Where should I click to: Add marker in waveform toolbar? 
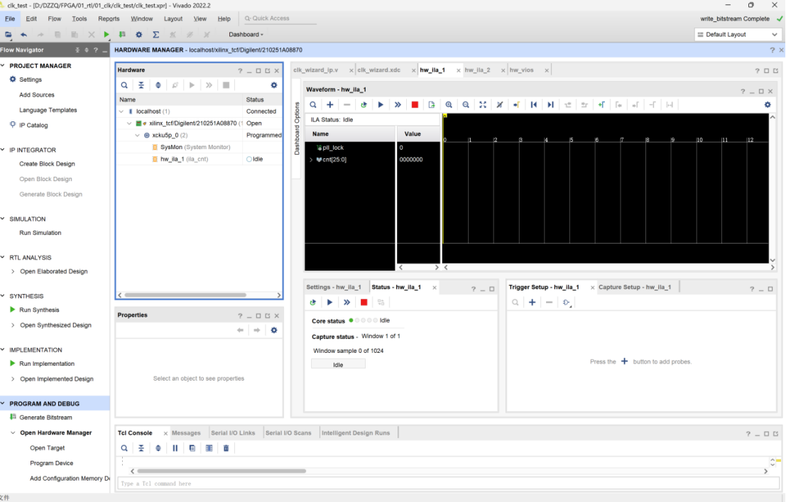[x=601, y=105]
